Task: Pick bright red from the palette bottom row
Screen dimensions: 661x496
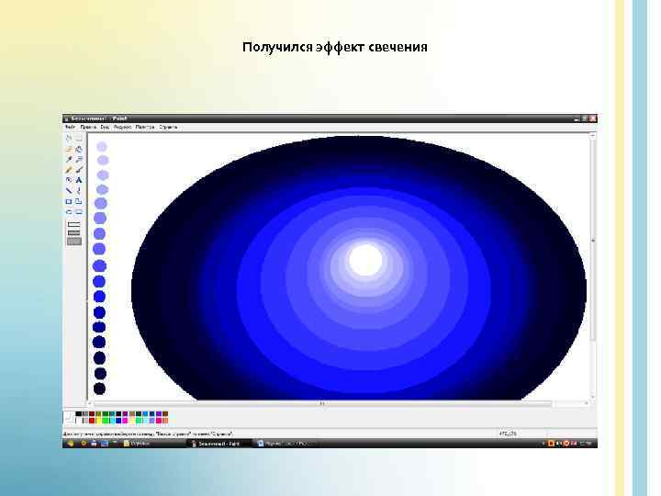Action: (x=92, y=421)
